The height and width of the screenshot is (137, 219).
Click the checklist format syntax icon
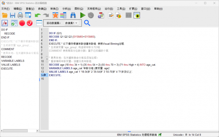coord(14,23)
